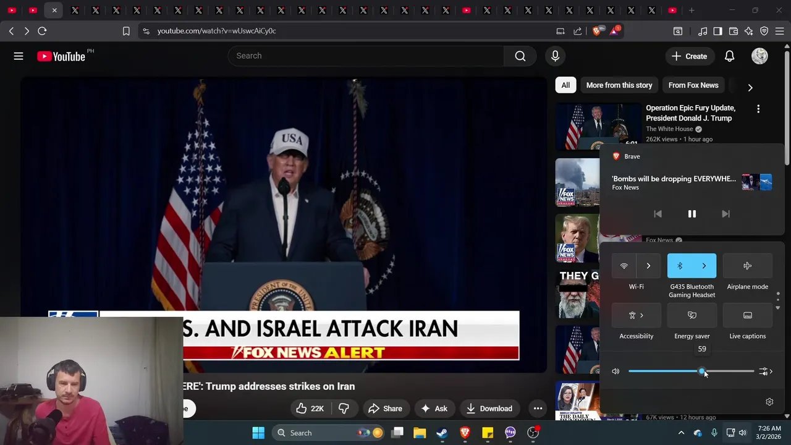Skip to next track in media card

(x=725, y=214)
